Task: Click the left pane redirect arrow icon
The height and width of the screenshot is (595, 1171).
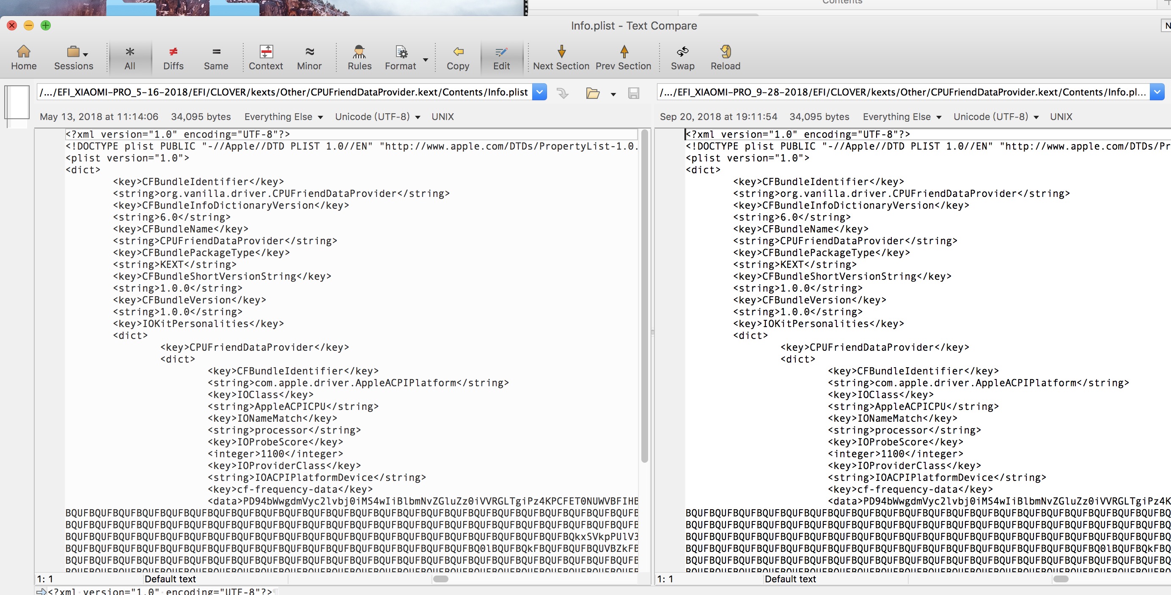Action: 562,93
